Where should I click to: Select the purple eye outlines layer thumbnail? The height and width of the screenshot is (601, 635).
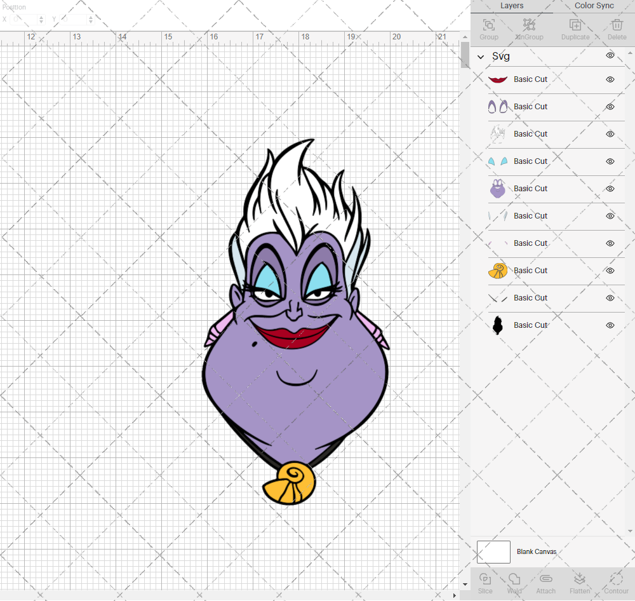[x=498, y=107]
